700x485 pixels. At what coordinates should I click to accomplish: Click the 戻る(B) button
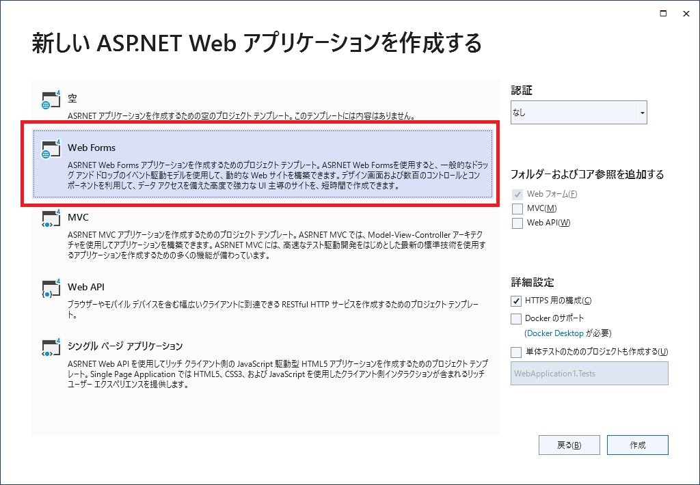pyautogui.click(x=569, y=445)
